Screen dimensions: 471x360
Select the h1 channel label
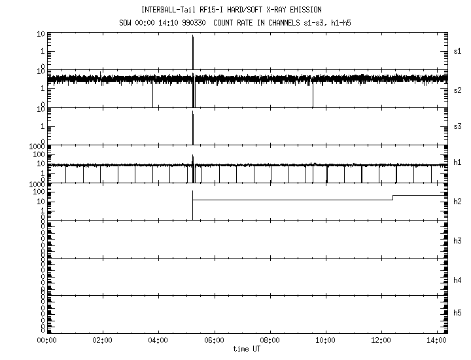tap(458, 162)
